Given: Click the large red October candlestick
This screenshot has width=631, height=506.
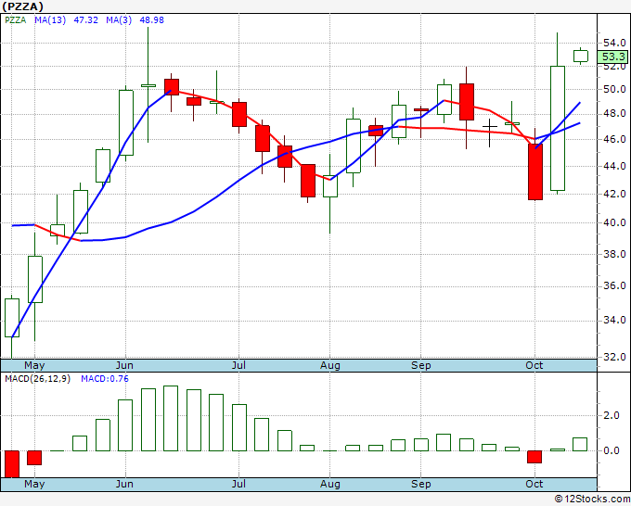Looking at the screenshot, I should click(x=535, y=171).
